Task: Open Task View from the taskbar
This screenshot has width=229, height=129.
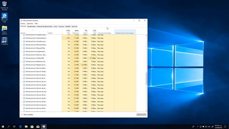Action: coord(14,126)
